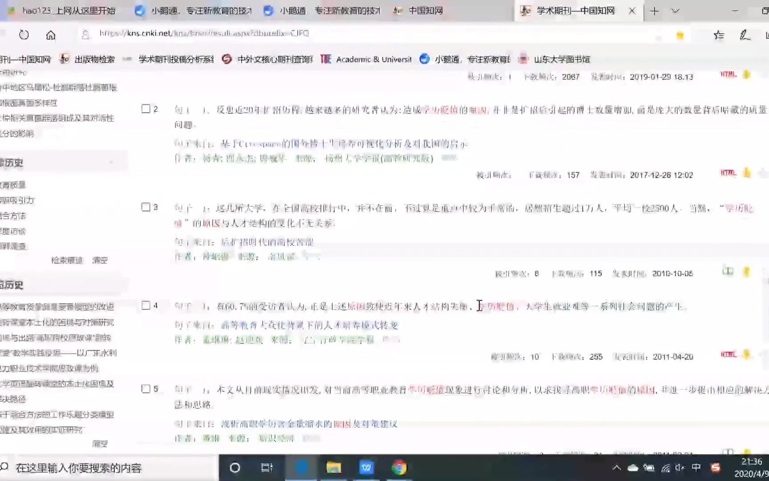Open HTML reading for the 2011-04-20 result
Screen dimensions: 769x481
pyautogui.click(x=728, y=355)
